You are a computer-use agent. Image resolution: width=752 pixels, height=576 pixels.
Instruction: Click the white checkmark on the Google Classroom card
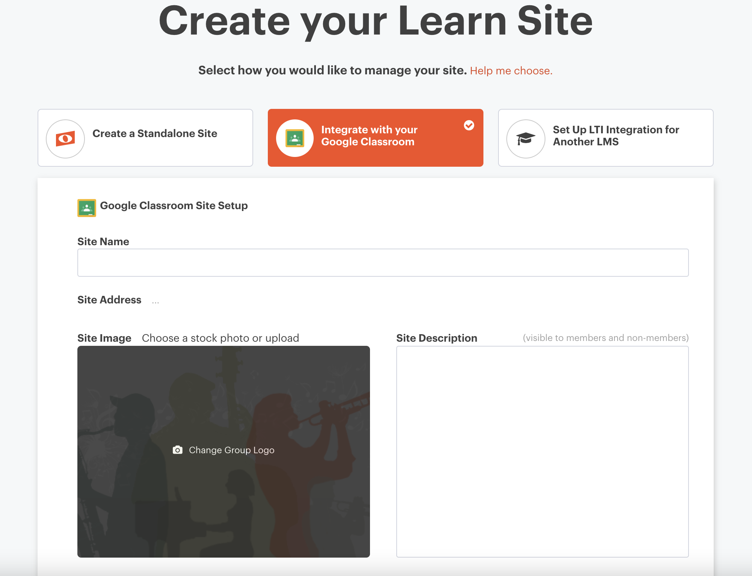pyautogui.click(x=469, y=125)
